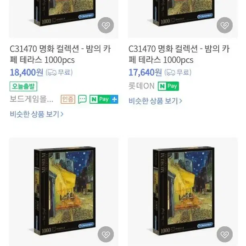The width and height of the screenshot is (246, 246).
Task: Expand 비슷한 상품 보기 under 18,400원 item
Action: pyautogui.click(x=37, y=114)
